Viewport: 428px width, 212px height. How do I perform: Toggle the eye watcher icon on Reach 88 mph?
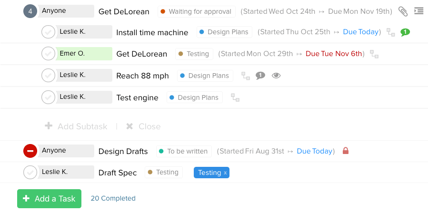[276, 76]
